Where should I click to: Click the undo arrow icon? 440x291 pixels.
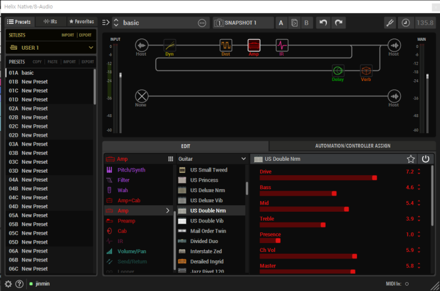(x=323, y=22)
